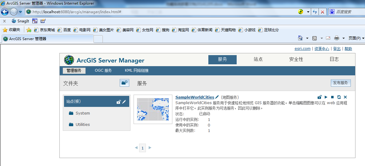The height and width of the screenshot is (166, 365).
Task: Open the 页面(P) menu
Action: coord(356,38)
